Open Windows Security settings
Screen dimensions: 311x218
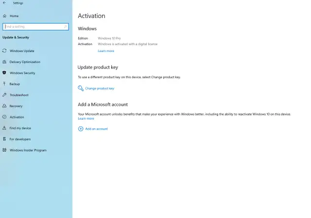pos(22,73)
